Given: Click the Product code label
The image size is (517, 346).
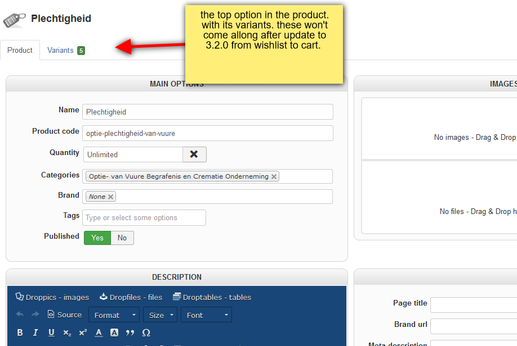Looking at the screenshot, I should coord(56,131).
